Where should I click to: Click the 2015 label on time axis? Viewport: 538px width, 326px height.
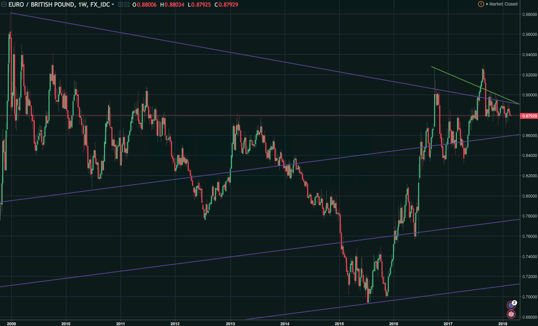[339, 323]
